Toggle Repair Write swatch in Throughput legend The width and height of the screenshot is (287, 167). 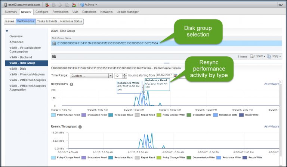point(245,158)
